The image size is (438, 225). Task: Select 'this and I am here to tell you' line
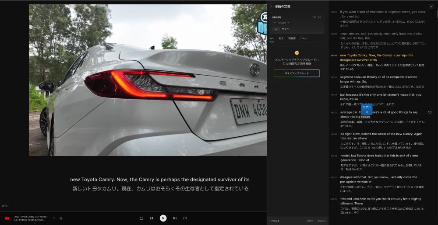click(381, 201)
